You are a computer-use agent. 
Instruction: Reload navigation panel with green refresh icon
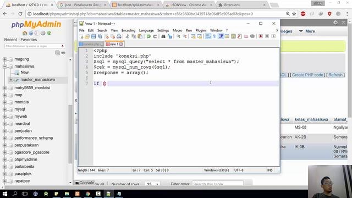[49, 33]
